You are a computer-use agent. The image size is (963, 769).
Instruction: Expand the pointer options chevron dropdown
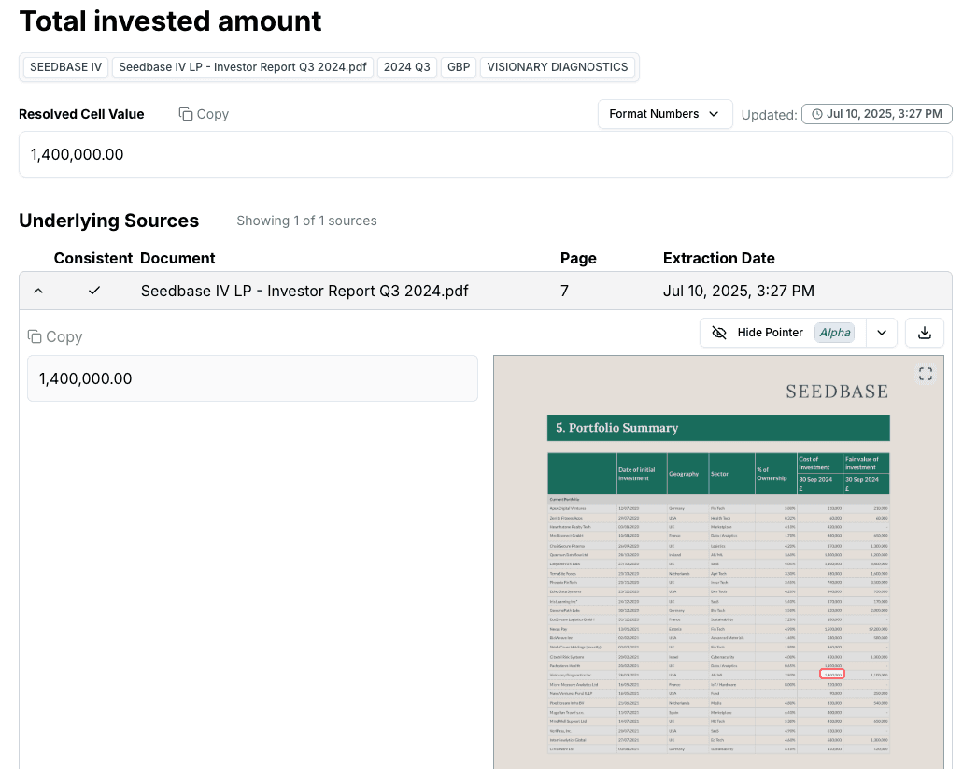[882, 333]
